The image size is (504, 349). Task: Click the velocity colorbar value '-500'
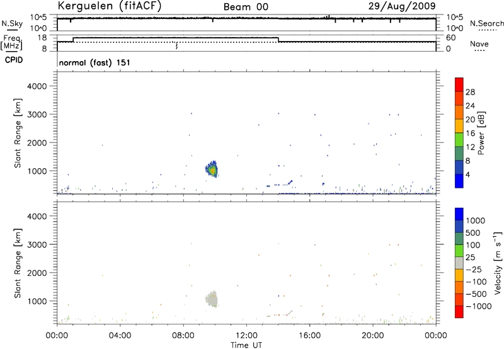click(476, 294)
